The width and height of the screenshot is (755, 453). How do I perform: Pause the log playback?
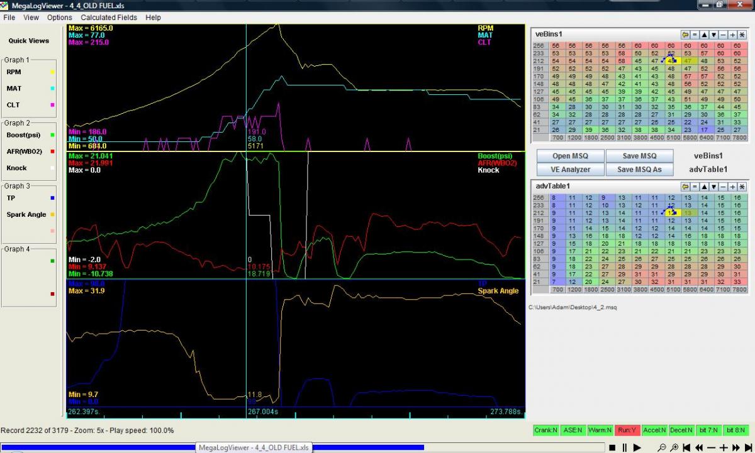(624, 447)
